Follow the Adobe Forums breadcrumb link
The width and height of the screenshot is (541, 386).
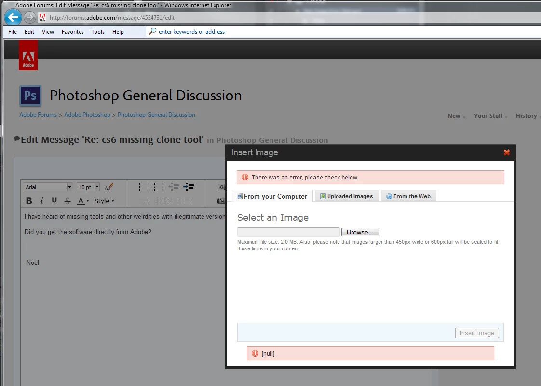coord(38,115)
